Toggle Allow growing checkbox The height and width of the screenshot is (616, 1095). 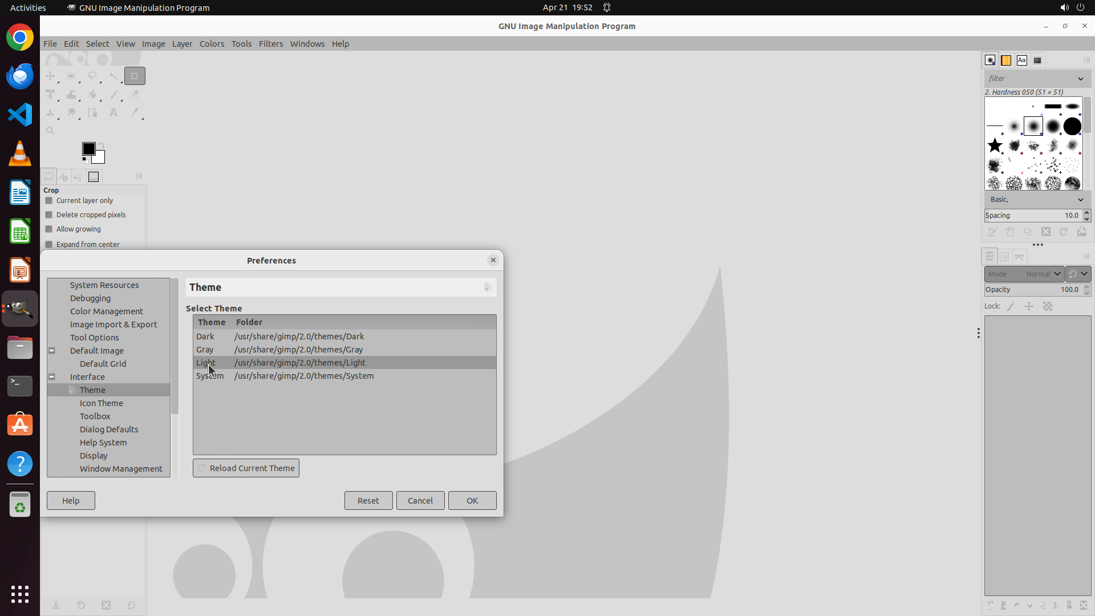point(49,229)
